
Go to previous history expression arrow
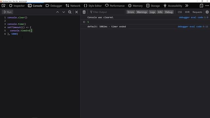(57, 12)
